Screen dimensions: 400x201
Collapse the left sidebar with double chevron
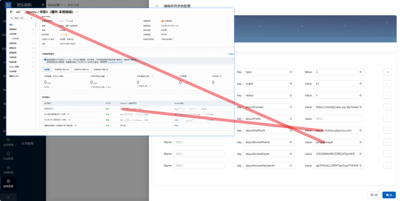click(x=8, y=197)
